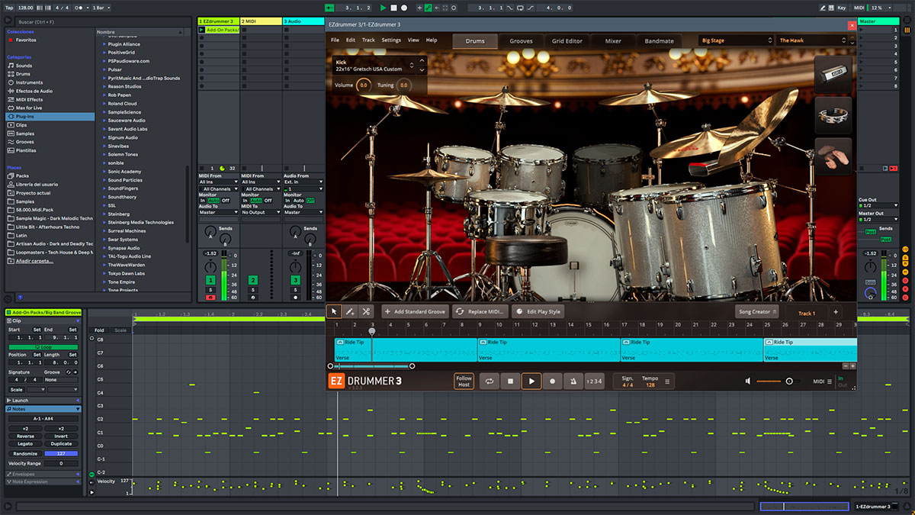Screen dimensions: 915x515
Task: Toggle the EZdrummer metronome
Action: click(573, 381)
